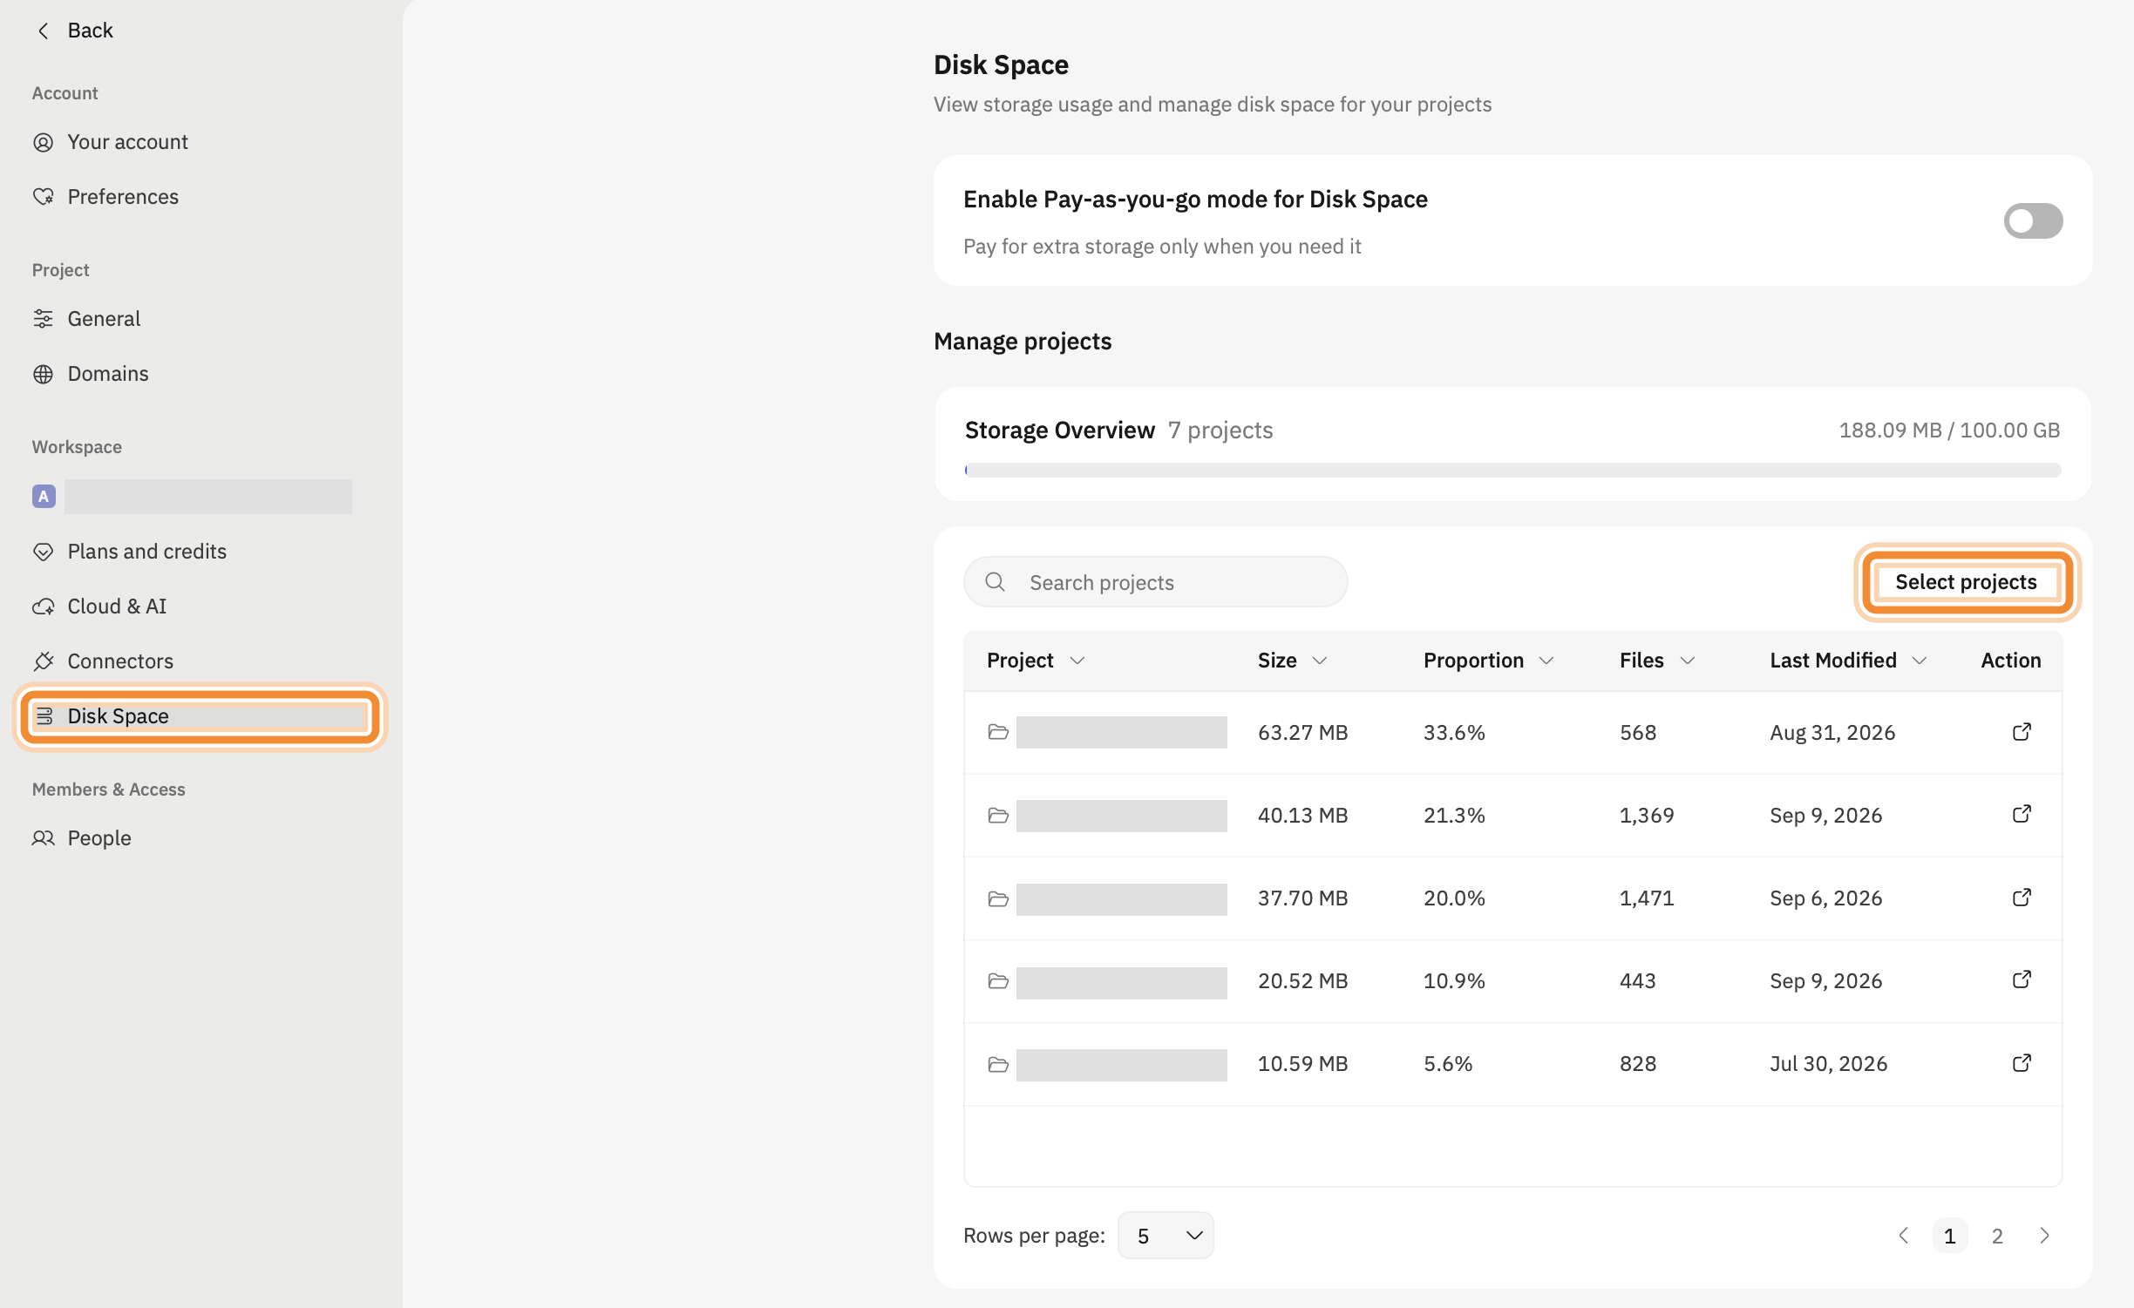Open external link for 20.52 MB project

[x=2022, y=980]
